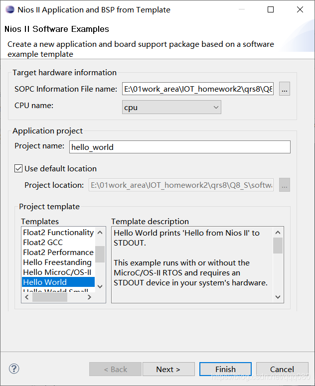Open the help question mark icon
315x386 pixels.
click(14, 369)
